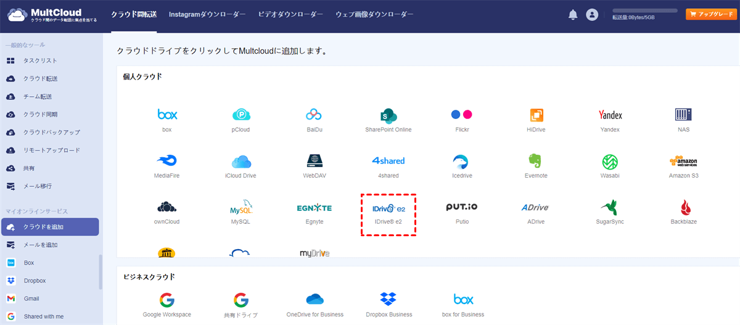Select the WebDAV icon
This screenshot has width=740, height=325.
[x=314, y=161]
